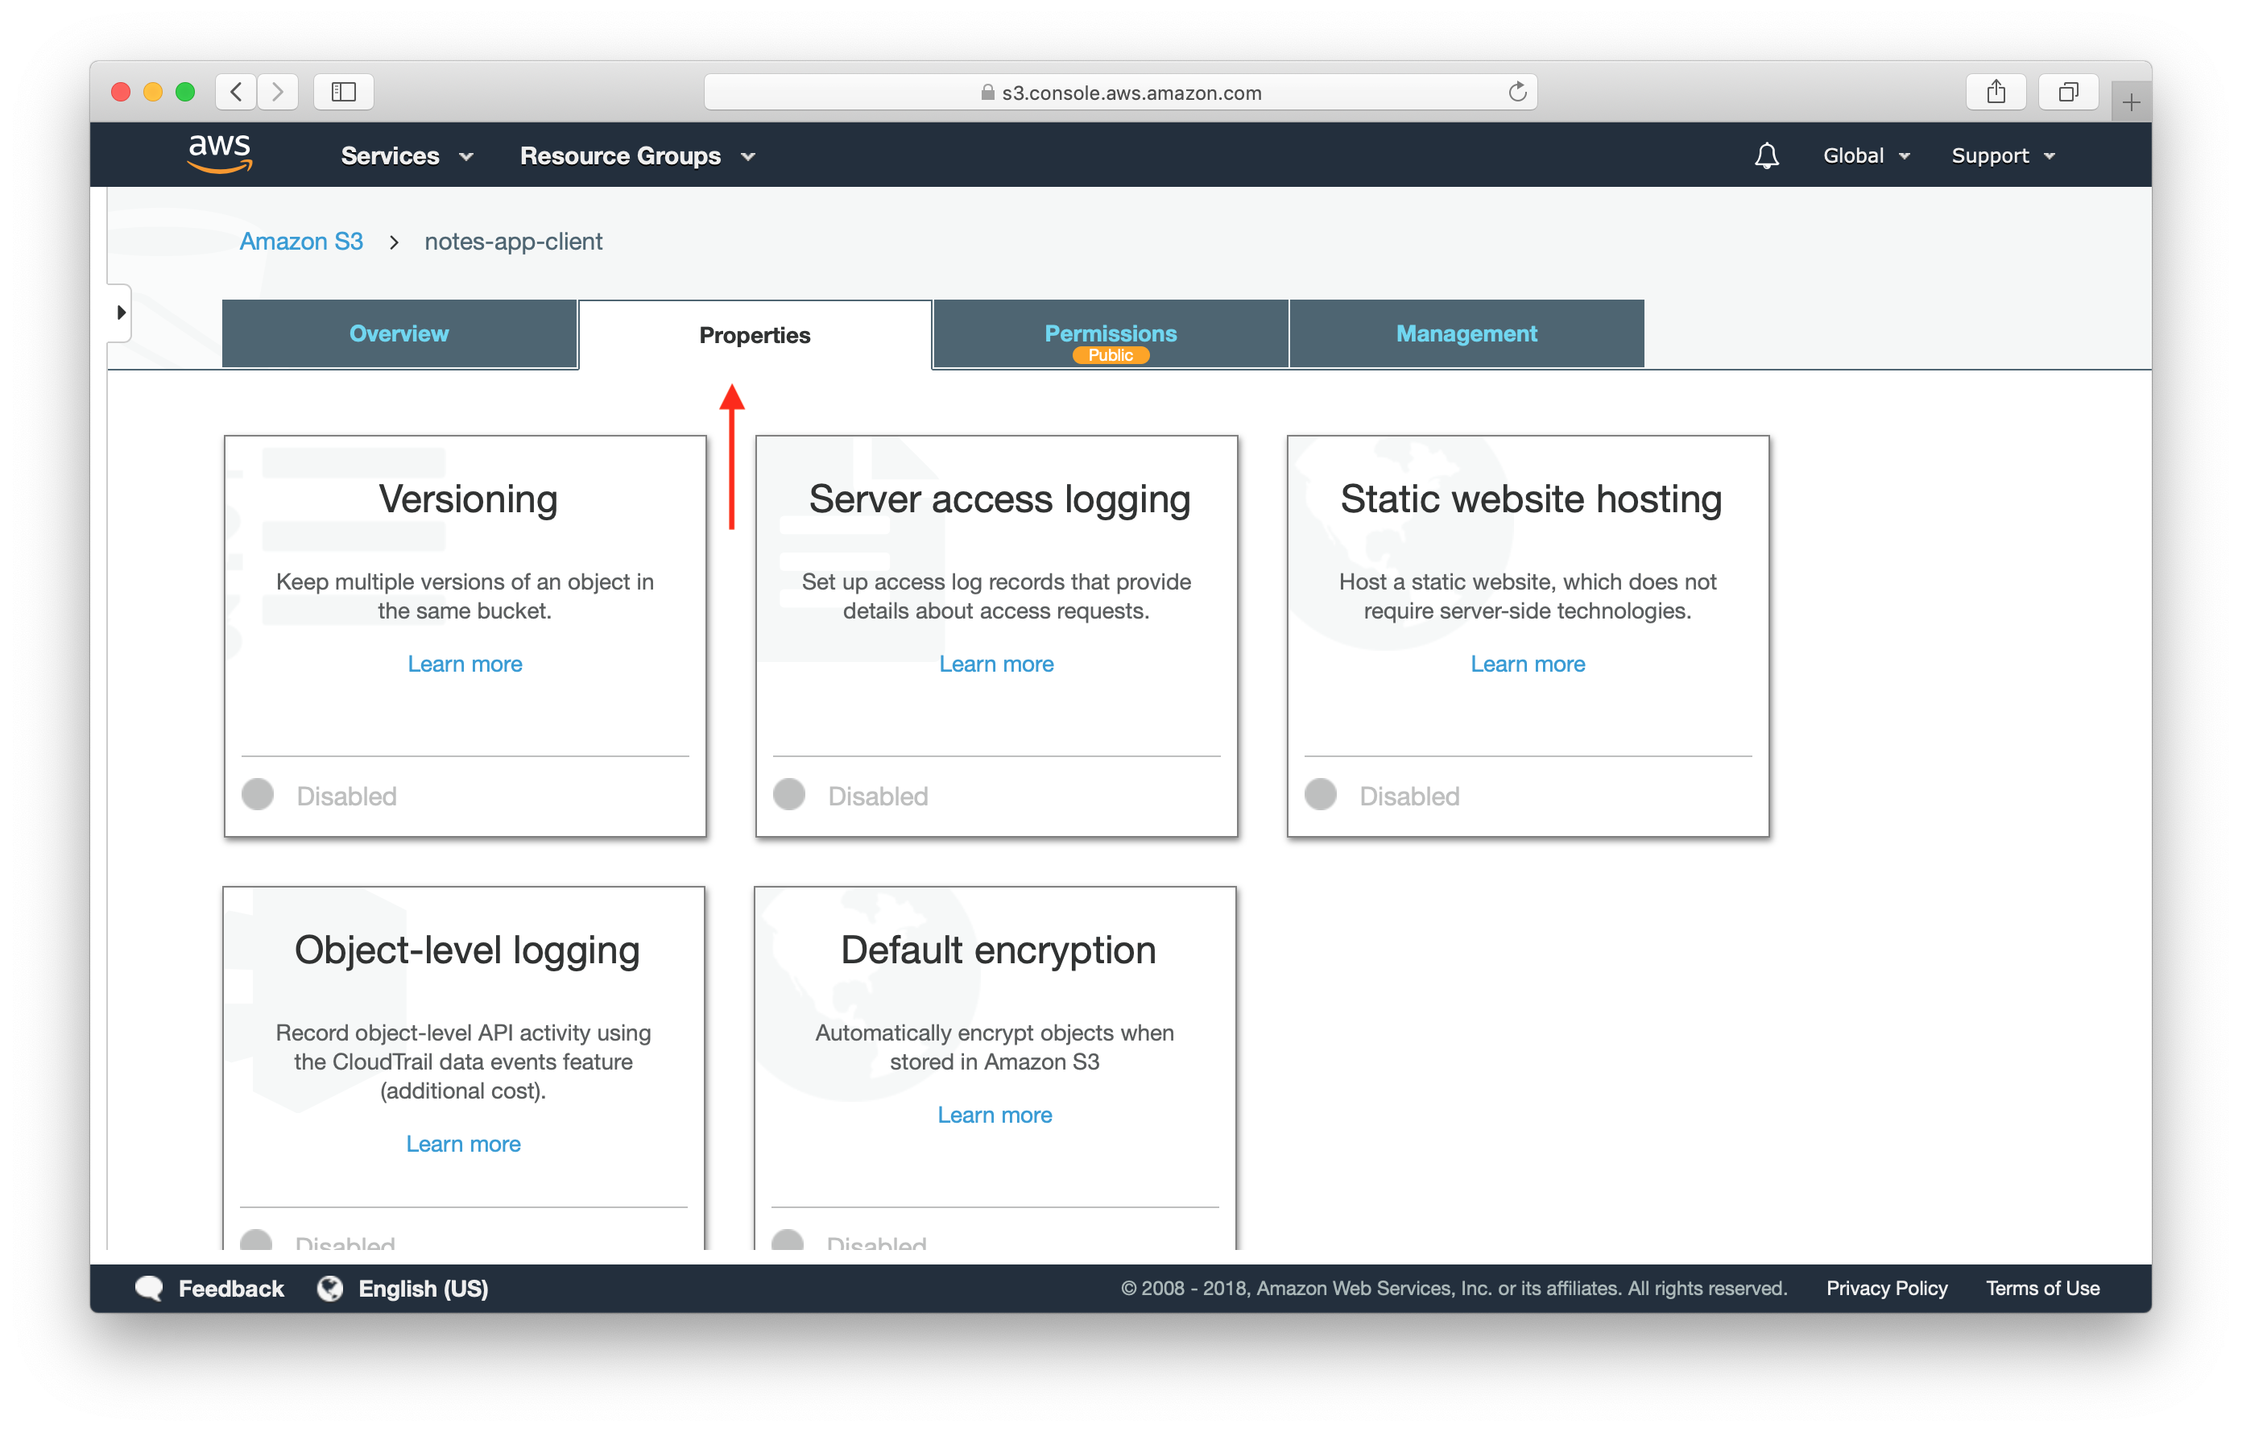
Task: Toggle the Server access logging switch
Action: (x=792, y=796)
